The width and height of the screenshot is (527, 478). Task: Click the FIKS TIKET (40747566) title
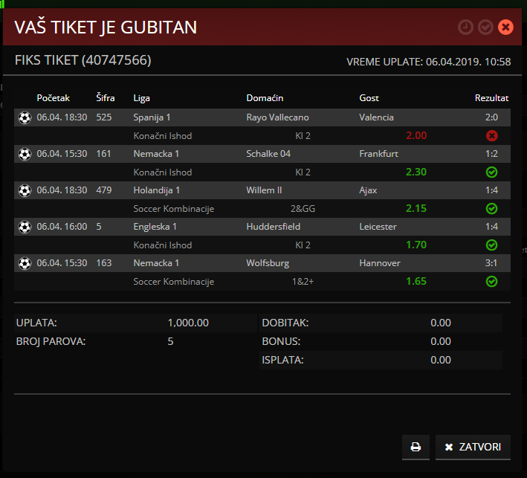pyautogui.click(x=83, y=60)
